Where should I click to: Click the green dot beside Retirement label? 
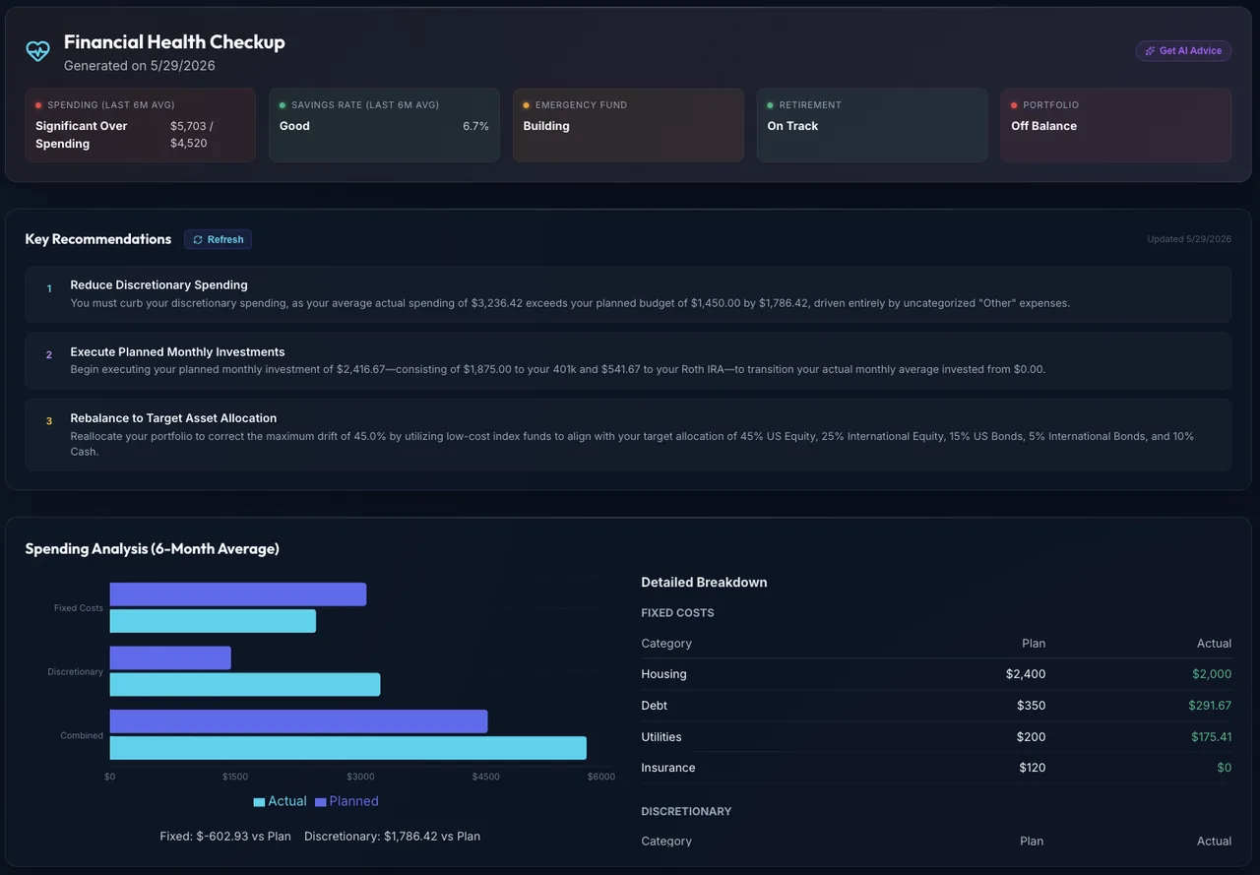pyautogui.click(x=771, y=105)
